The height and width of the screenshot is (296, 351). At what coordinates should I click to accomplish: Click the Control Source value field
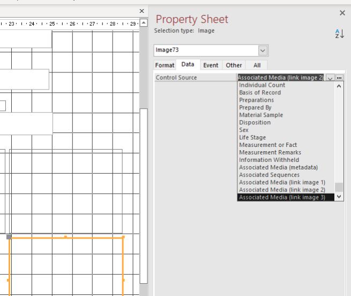tap(281, 78)
